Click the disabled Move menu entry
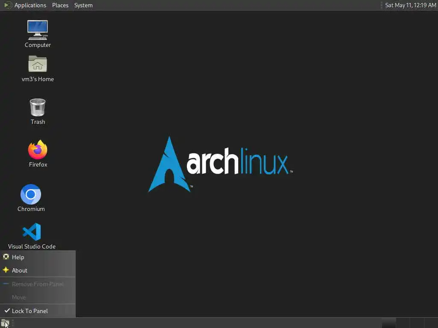The image size is (438, 328). click(38, 297)
